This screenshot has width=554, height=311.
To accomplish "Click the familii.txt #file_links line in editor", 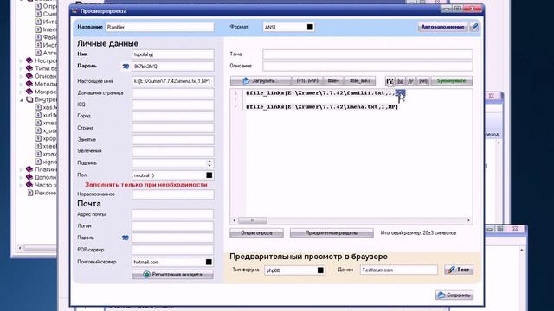I will 325,92.
